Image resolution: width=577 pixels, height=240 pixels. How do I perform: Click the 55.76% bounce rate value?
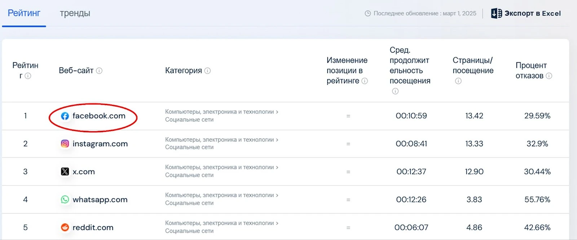coord(537,200)
